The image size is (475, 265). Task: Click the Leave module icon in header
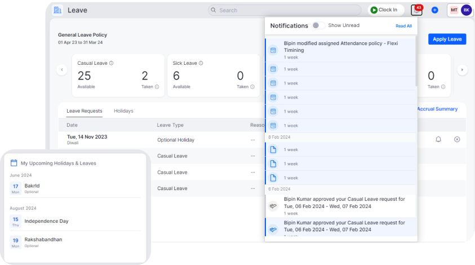point(57,10)
